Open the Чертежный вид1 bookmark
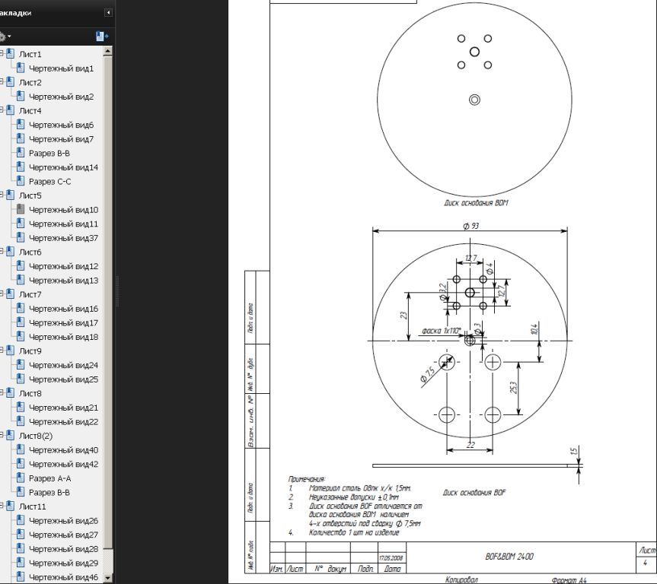The height and width of the screenshot is (584, 657). pos(61,68)
